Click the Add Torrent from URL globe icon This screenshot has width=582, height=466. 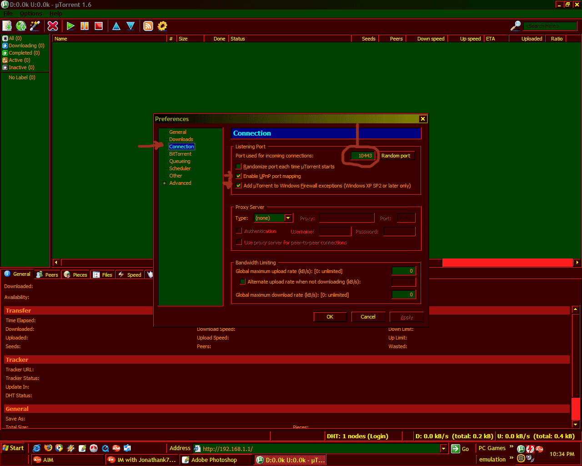click(21, 26)
